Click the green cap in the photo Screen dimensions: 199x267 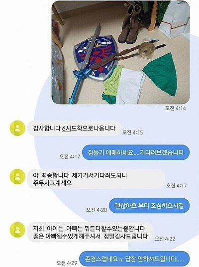pos(160,74)
